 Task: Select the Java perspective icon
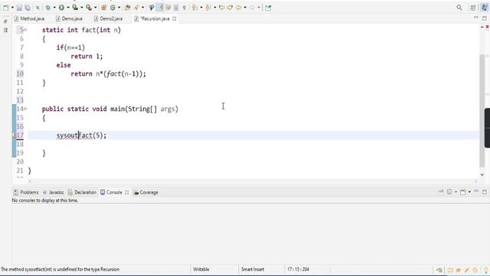click(485, 8)
